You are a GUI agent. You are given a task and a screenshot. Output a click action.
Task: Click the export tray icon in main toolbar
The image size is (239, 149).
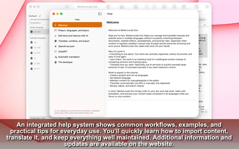136,7
